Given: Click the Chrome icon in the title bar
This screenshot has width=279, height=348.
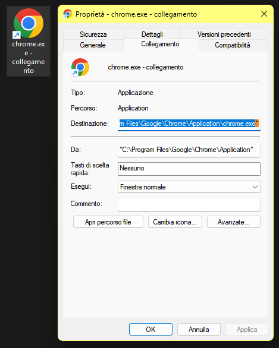Looking at the screenshot, I should point(68,14).
